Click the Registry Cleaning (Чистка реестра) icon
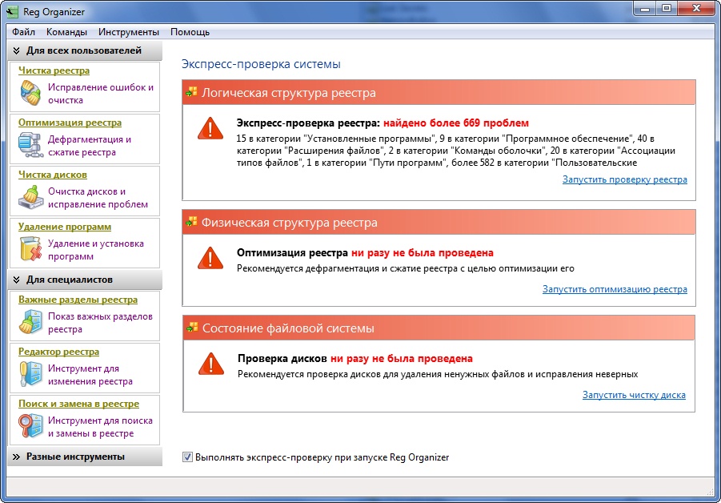The image size is (721, 503). pos(30,94)
